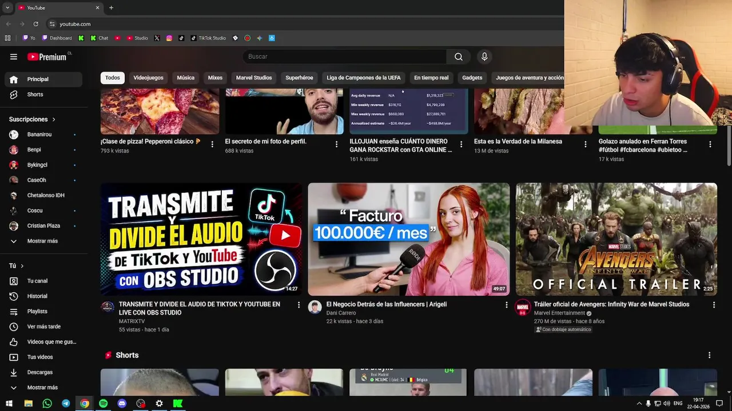Open Tus videos in the sidebar
Image resolution: width=732 pixels, height=411 pixels.
coord(43,357)
